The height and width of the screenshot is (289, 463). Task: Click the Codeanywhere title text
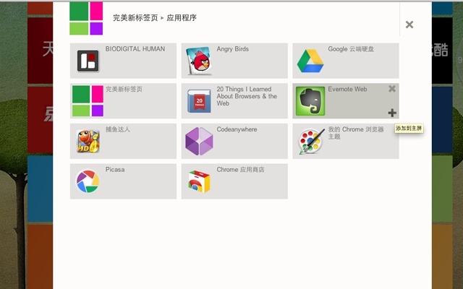pos(237,129)
